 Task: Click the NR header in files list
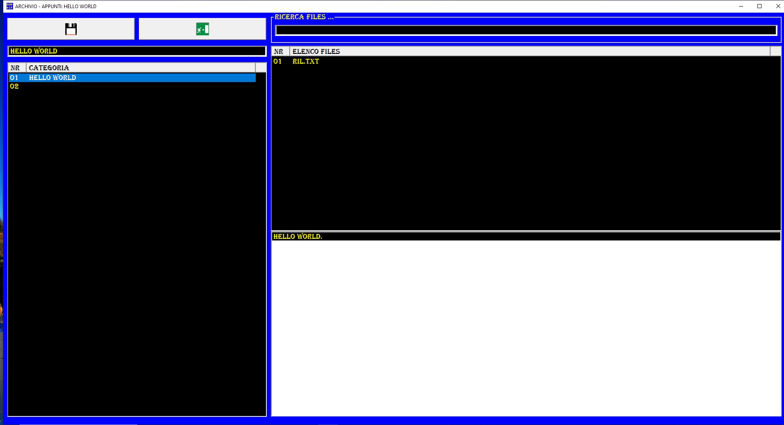(281, 51)
